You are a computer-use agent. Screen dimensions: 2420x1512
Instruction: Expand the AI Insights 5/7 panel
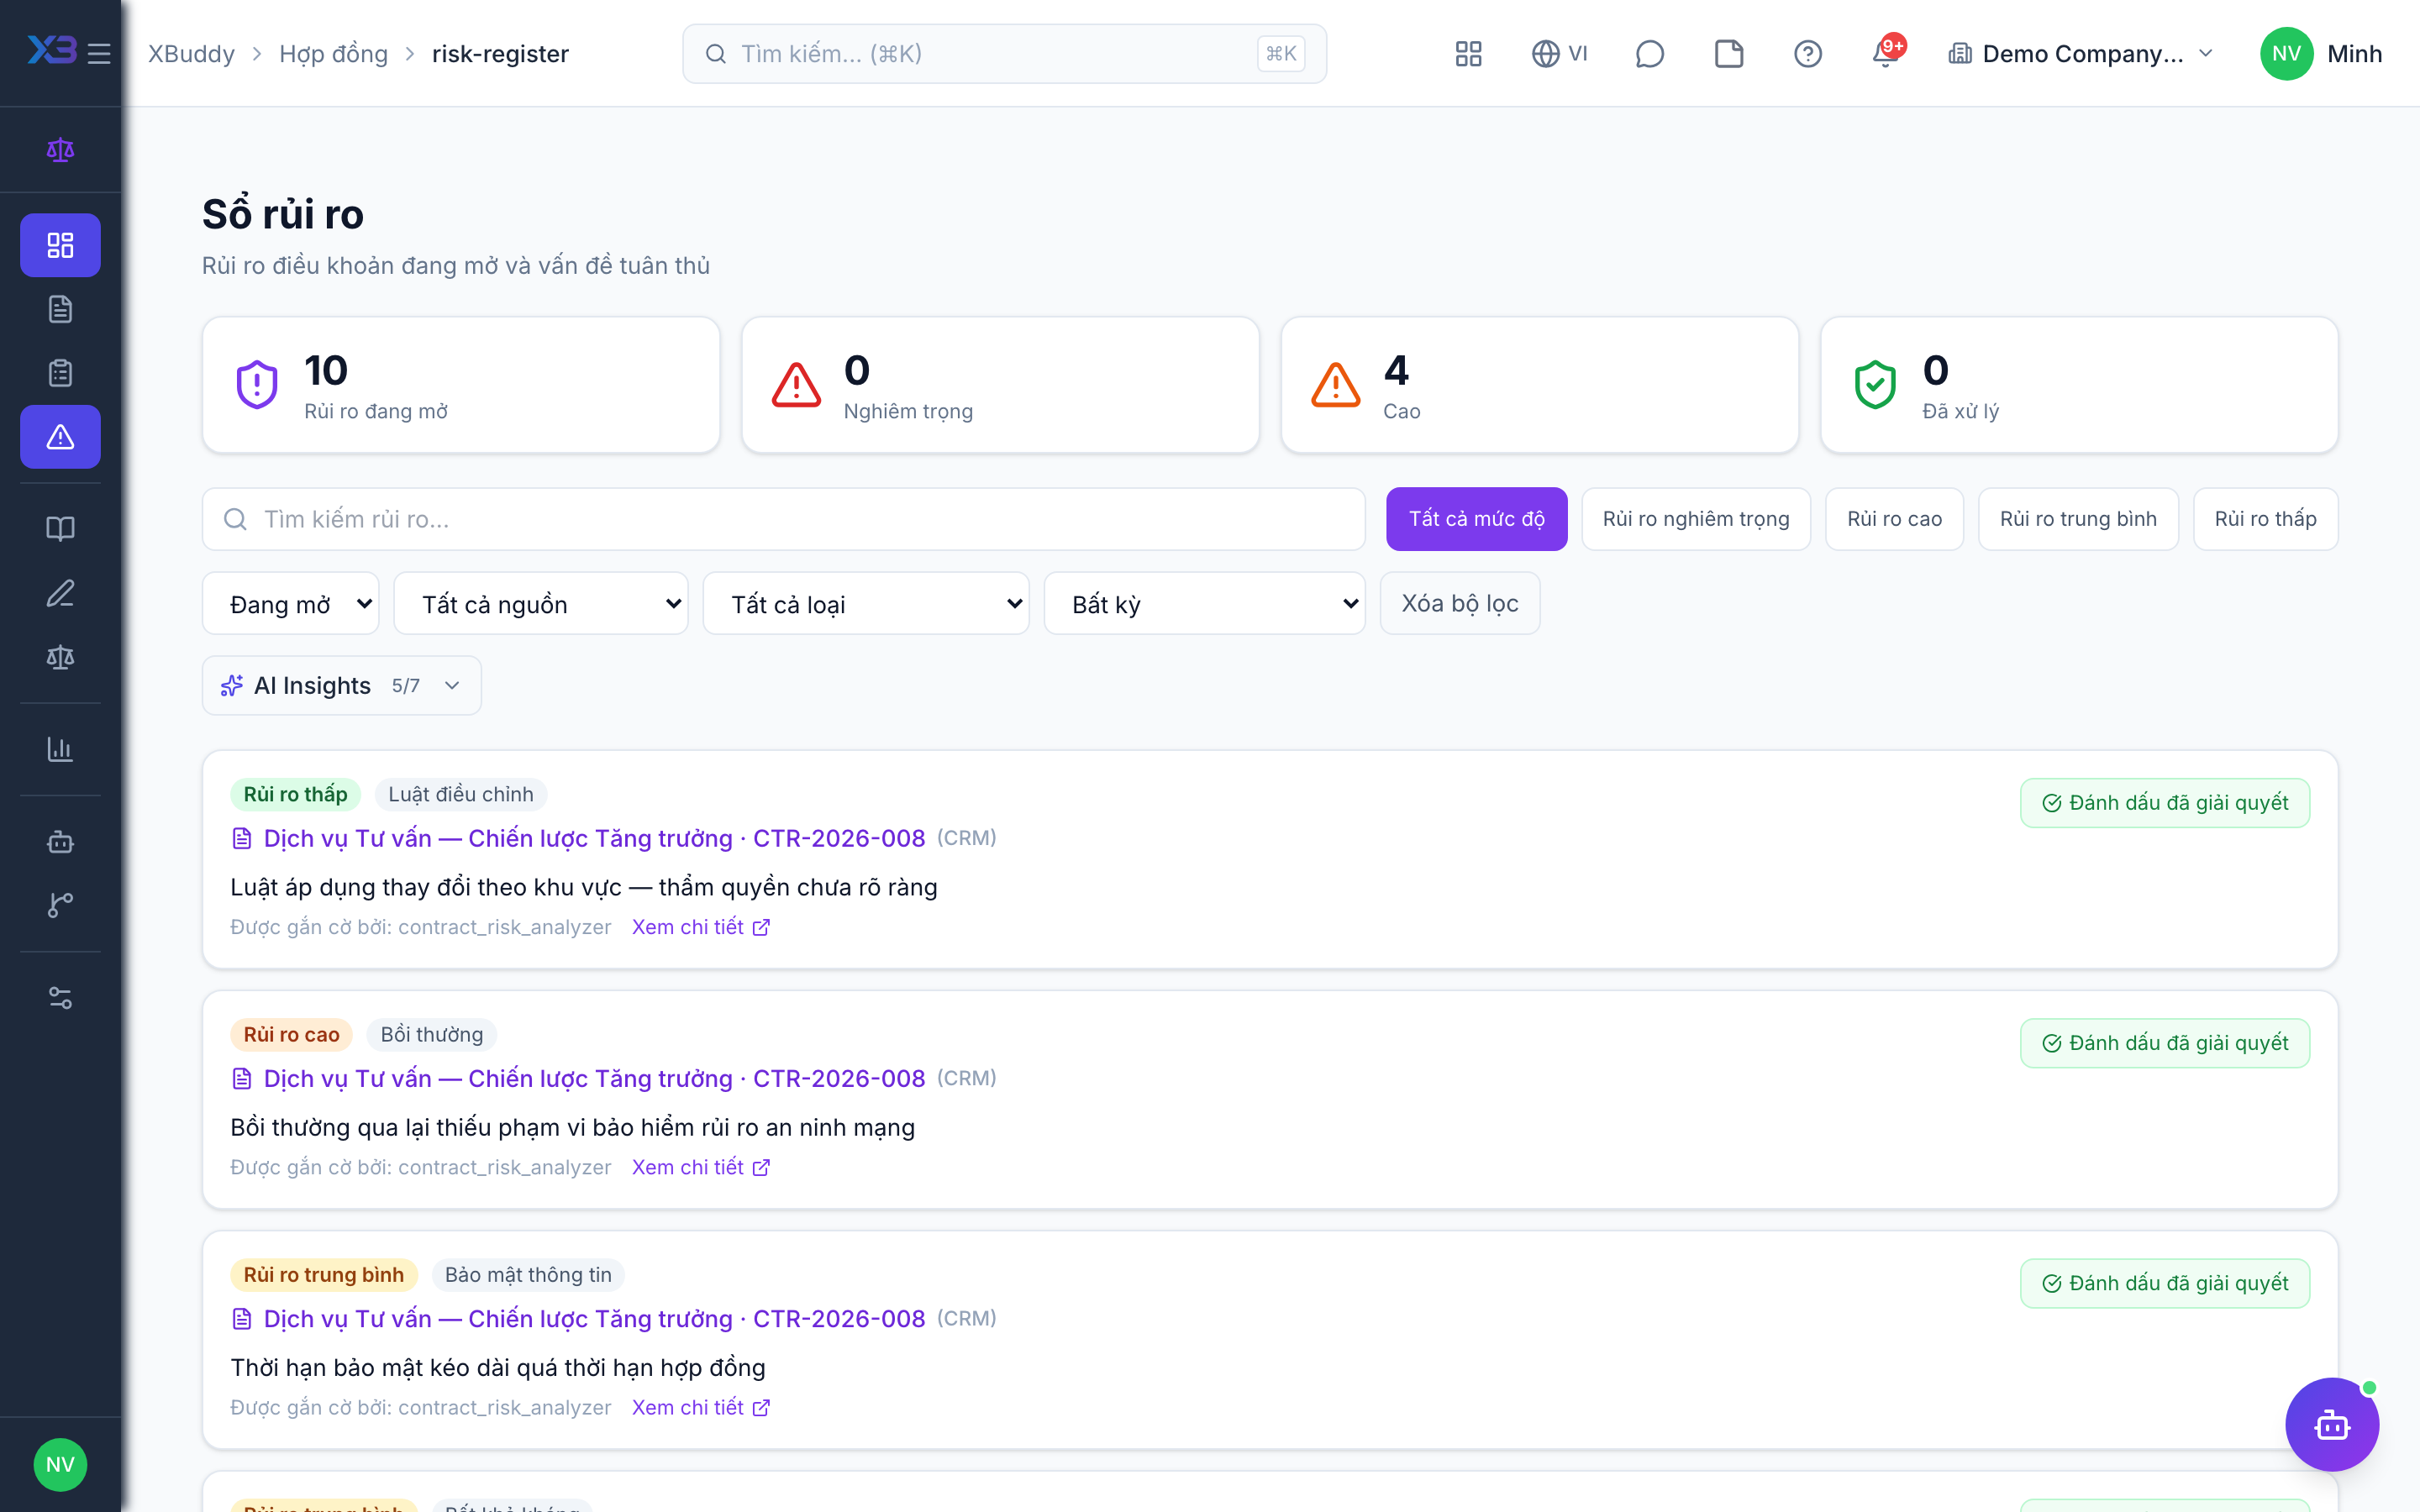[x=342, y=686]
